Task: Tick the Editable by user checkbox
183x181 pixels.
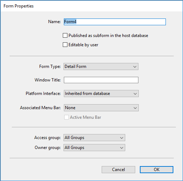Action: tap(65, 45)
